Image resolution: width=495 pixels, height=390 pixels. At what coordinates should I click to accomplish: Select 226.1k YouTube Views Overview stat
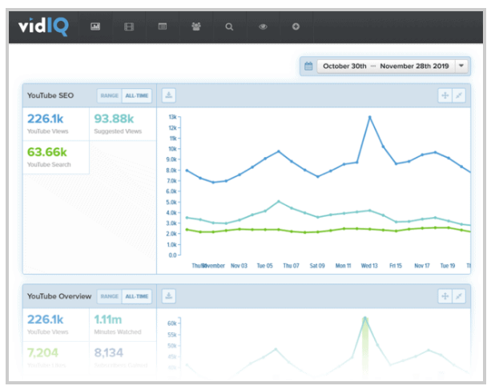click(56, 324)
